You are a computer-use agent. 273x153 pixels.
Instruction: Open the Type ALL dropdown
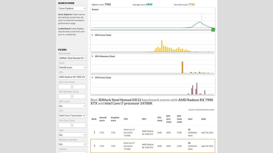72,135
